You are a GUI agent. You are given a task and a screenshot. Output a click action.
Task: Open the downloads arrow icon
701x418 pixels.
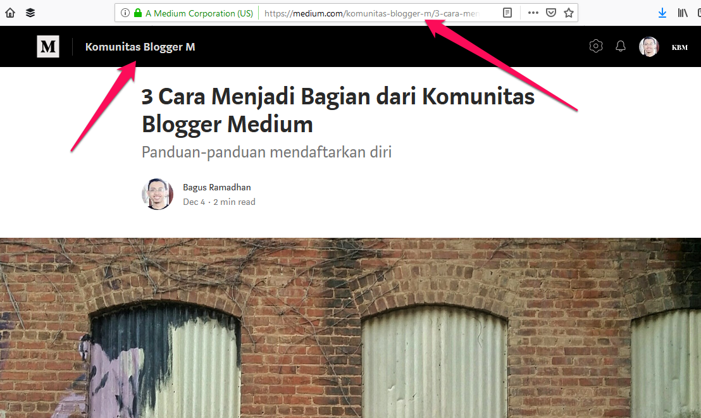tap(662, 13)
